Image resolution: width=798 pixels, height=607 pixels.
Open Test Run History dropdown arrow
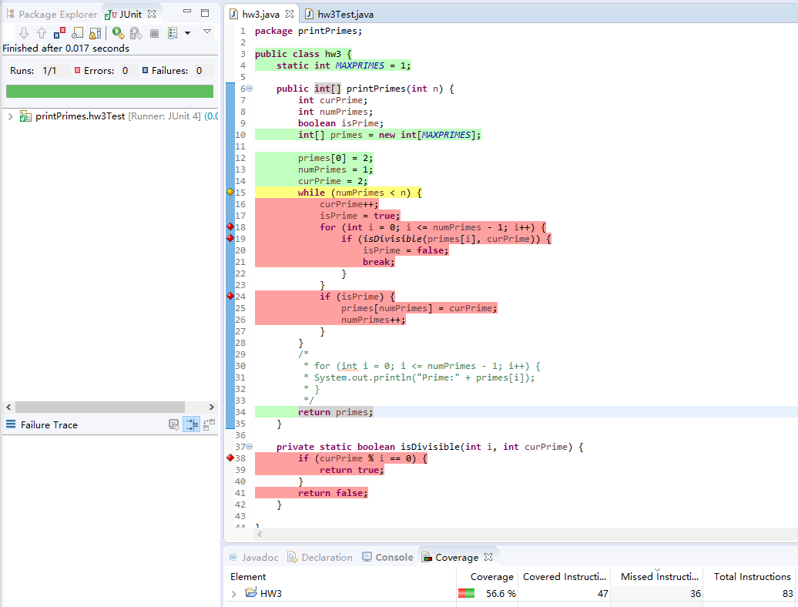pos(187,33)
